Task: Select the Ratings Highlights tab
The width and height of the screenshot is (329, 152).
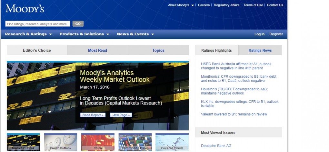Action: tap(216, 50)
